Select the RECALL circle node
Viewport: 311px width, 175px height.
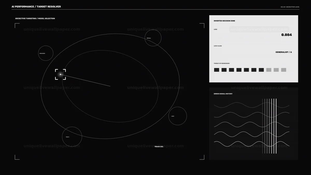(153, 38)
